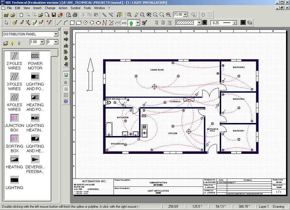Click the KITCHEN room label in drawing
This screenshot has height=210, width=290.
coord(173,133)
